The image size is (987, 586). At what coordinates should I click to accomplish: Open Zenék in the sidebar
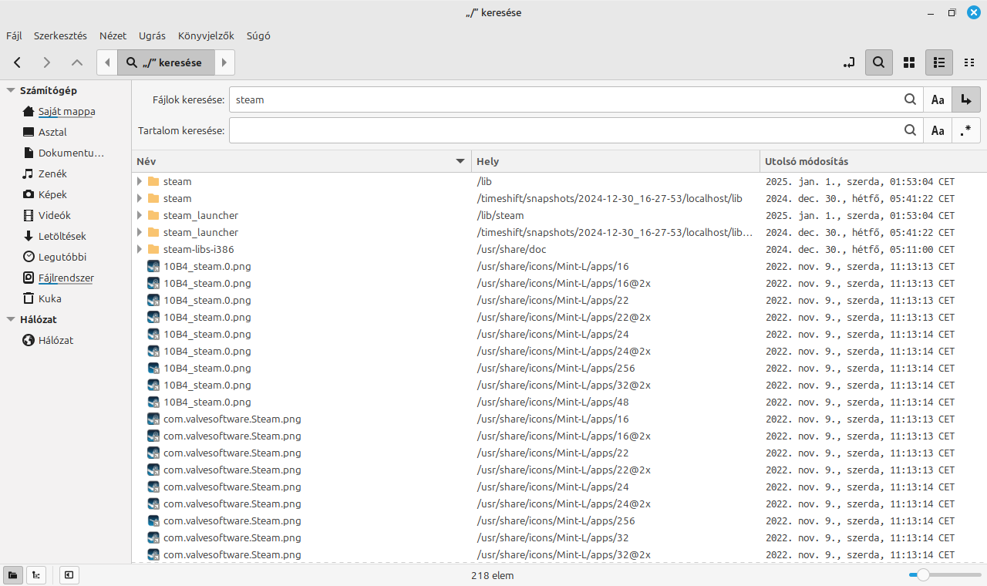pos(52,173)
